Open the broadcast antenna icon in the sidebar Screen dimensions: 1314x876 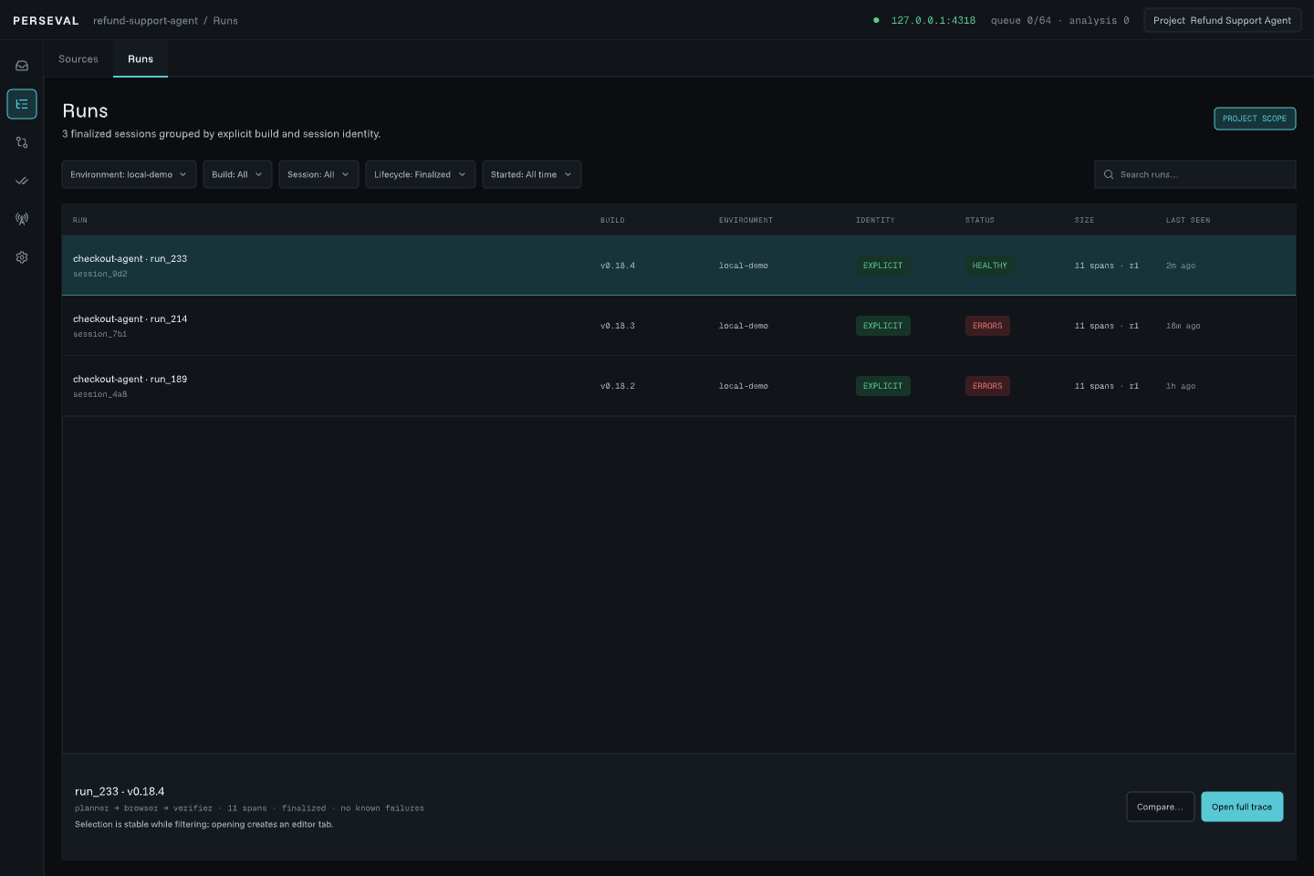tap(22, 219)
